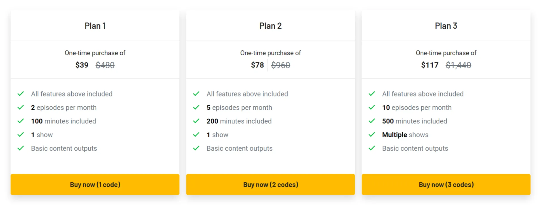Click checkmark beside 5 episodes per month
Image resolution: width=542 pixels, height=211 pixels.
(x=196, y=107)
